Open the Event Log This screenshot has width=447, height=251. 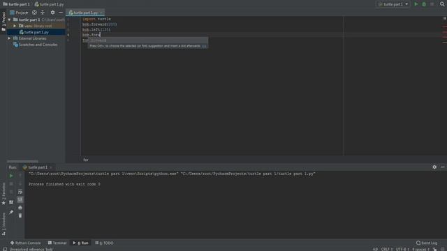pyautogui.click(x=427, y=243)
